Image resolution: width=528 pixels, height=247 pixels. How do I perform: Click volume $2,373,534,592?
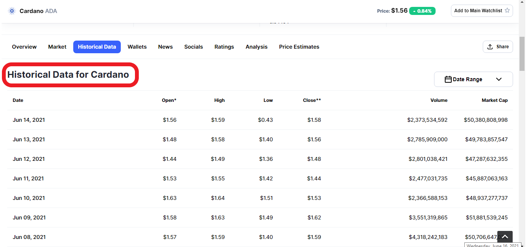tap(428, 120)
